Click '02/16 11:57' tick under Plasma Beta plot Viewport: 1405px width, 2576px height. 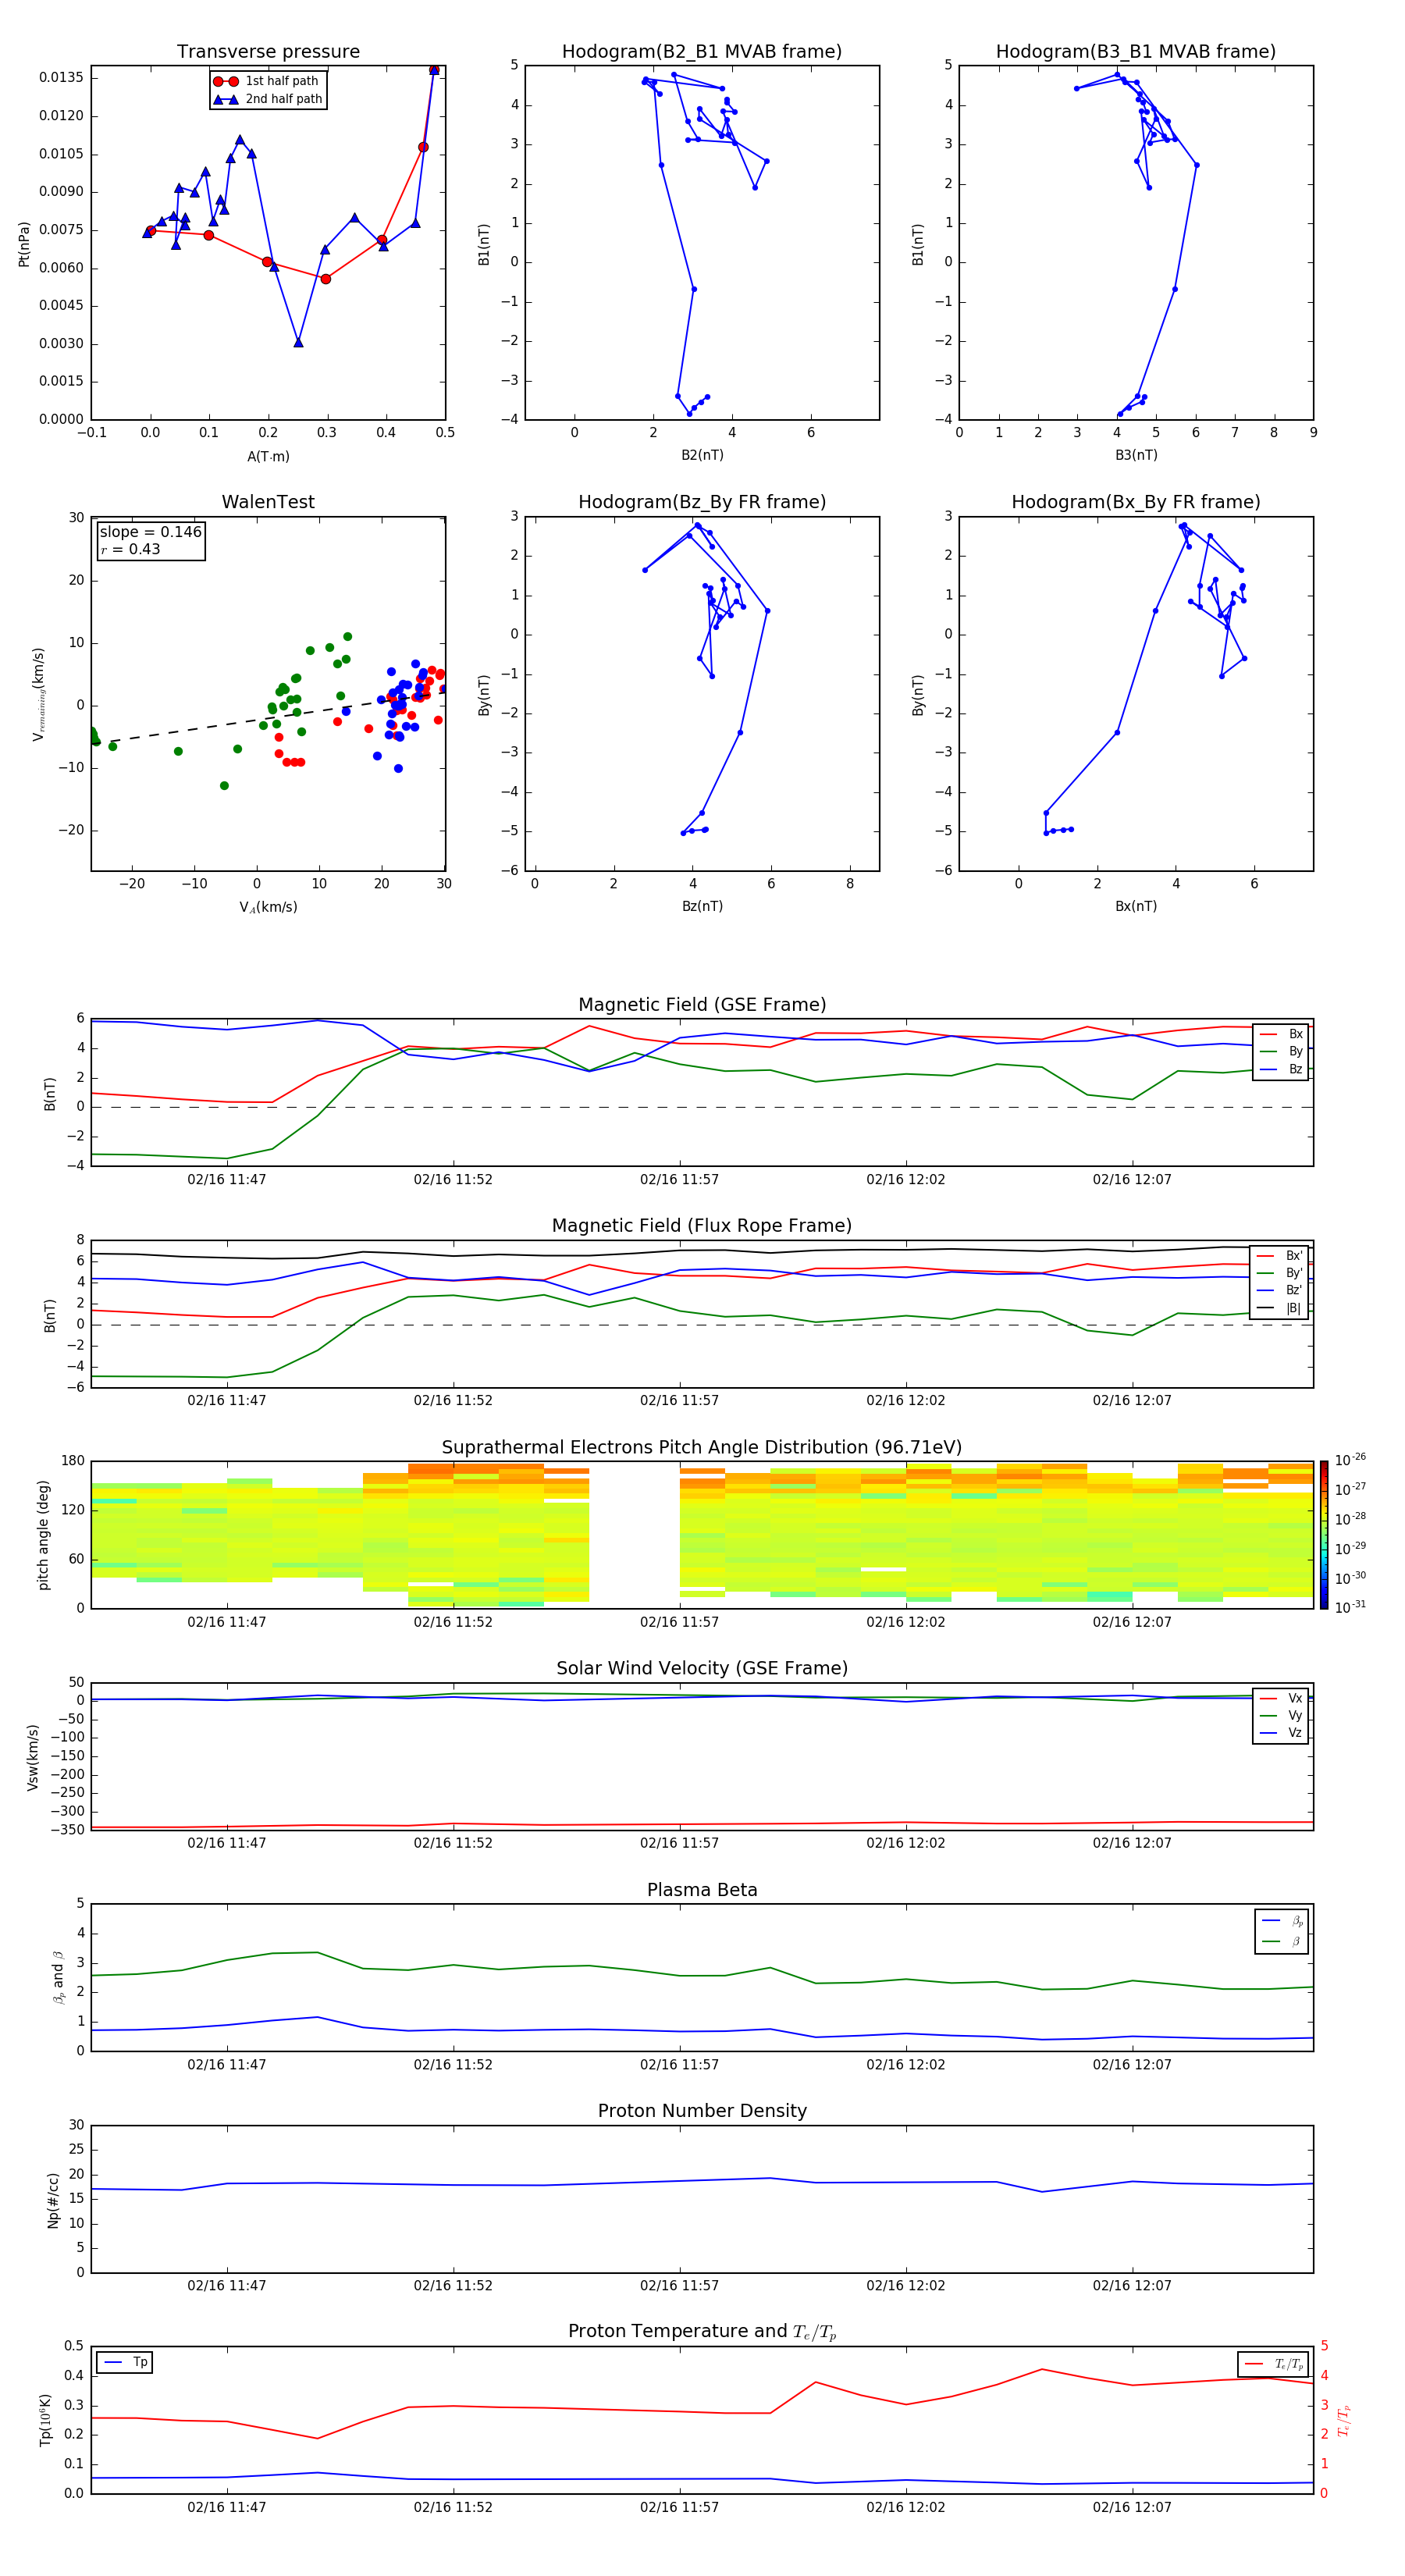pos(679,2065)
